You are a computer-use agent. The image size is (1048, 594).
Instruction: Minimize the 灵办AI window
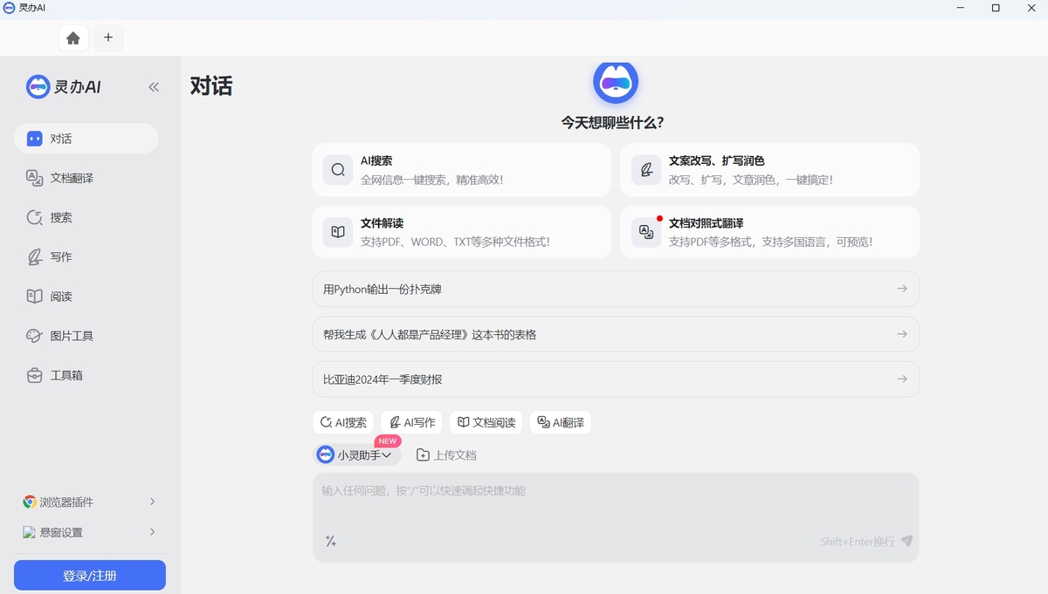pyautogui.click(x=960, y=8)
